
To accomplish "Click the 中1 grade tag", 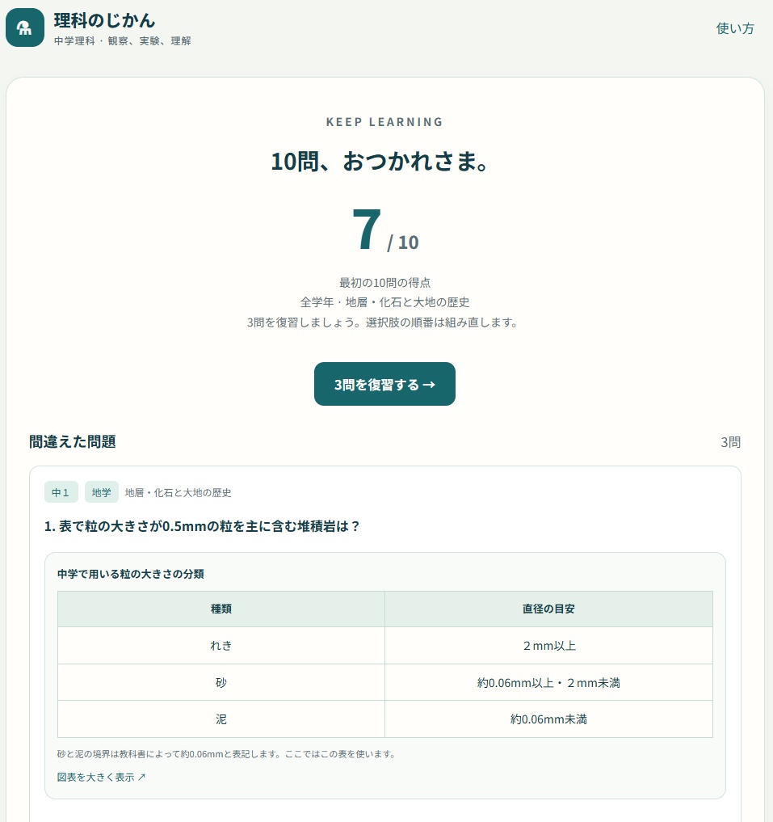I will [61, 492].
